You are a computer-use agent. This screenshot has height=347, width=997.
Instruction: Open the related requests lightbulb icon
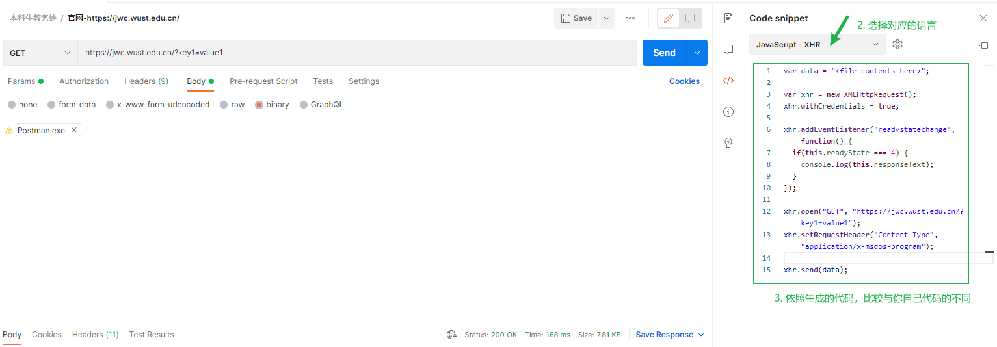coord(728,142)
